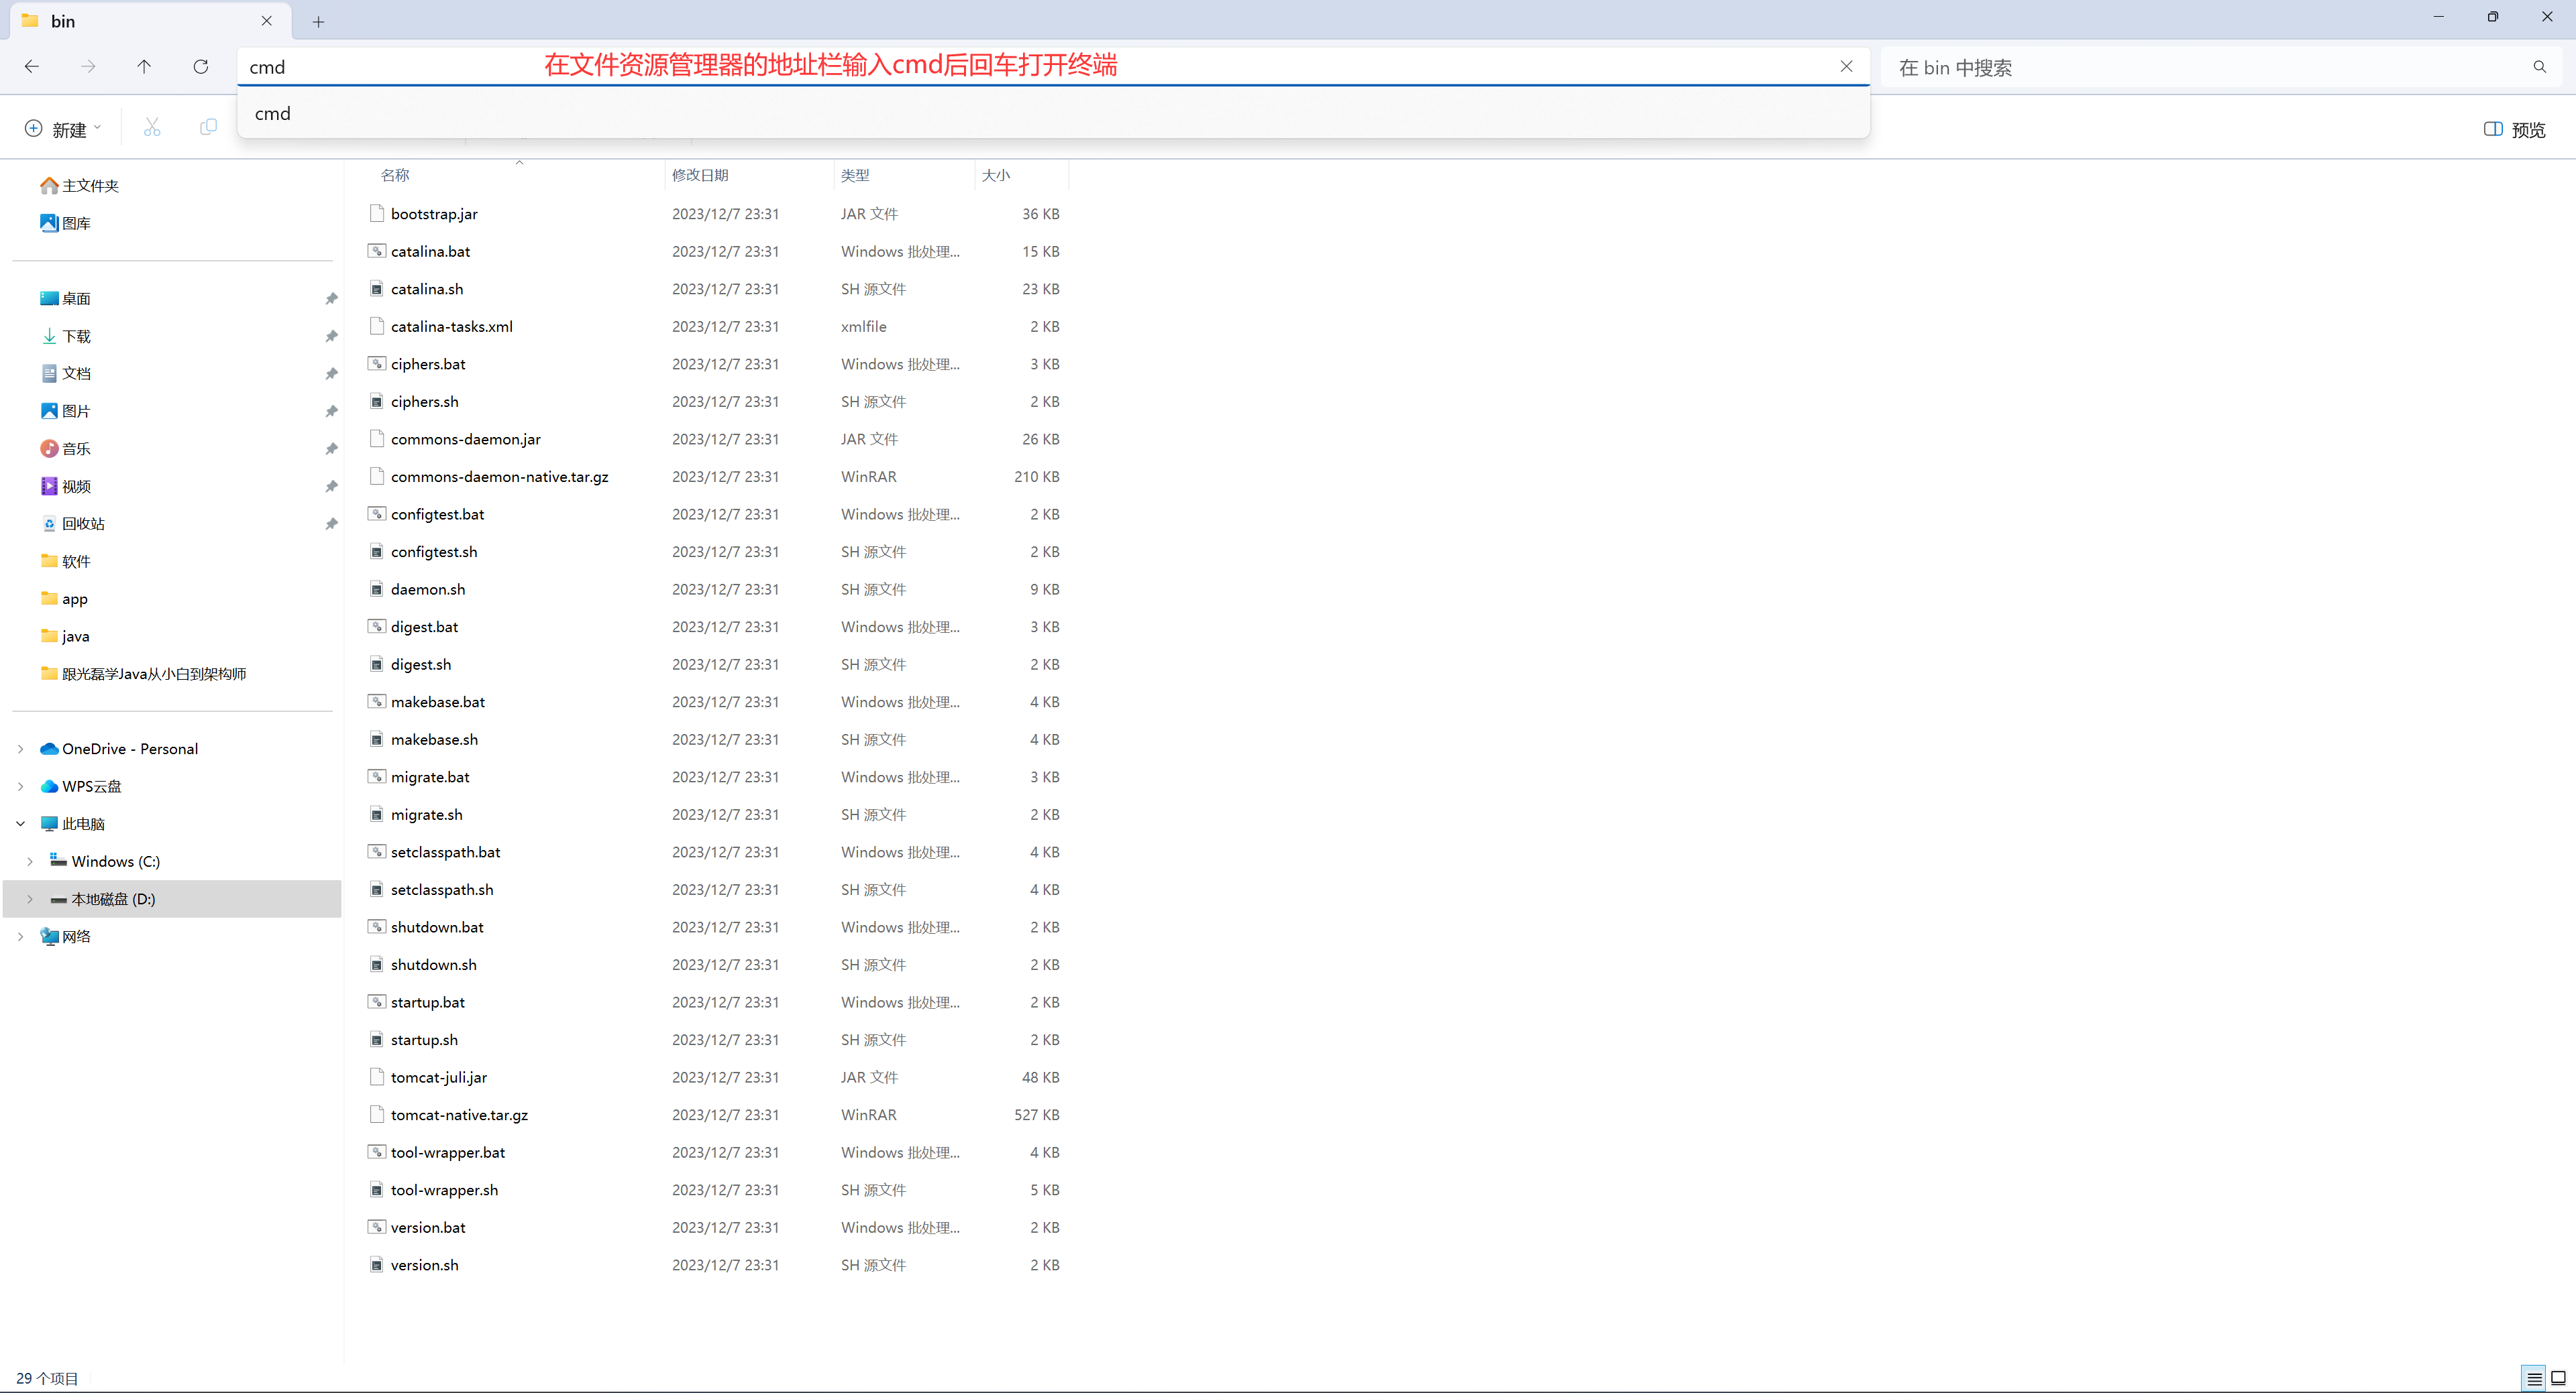This screenshot has width=2576, height=1393.
Task: Click the 在 bin 中搜索 search box
Action: point(2206,67)
